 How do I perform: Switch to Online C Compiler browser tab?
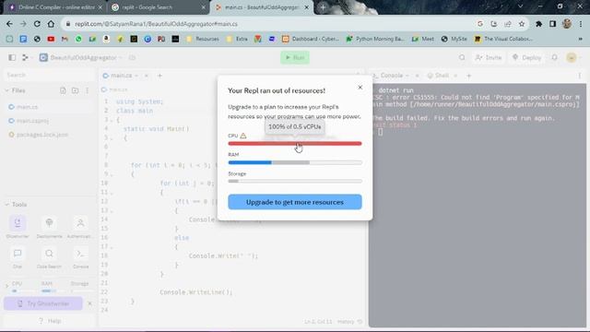55,7
